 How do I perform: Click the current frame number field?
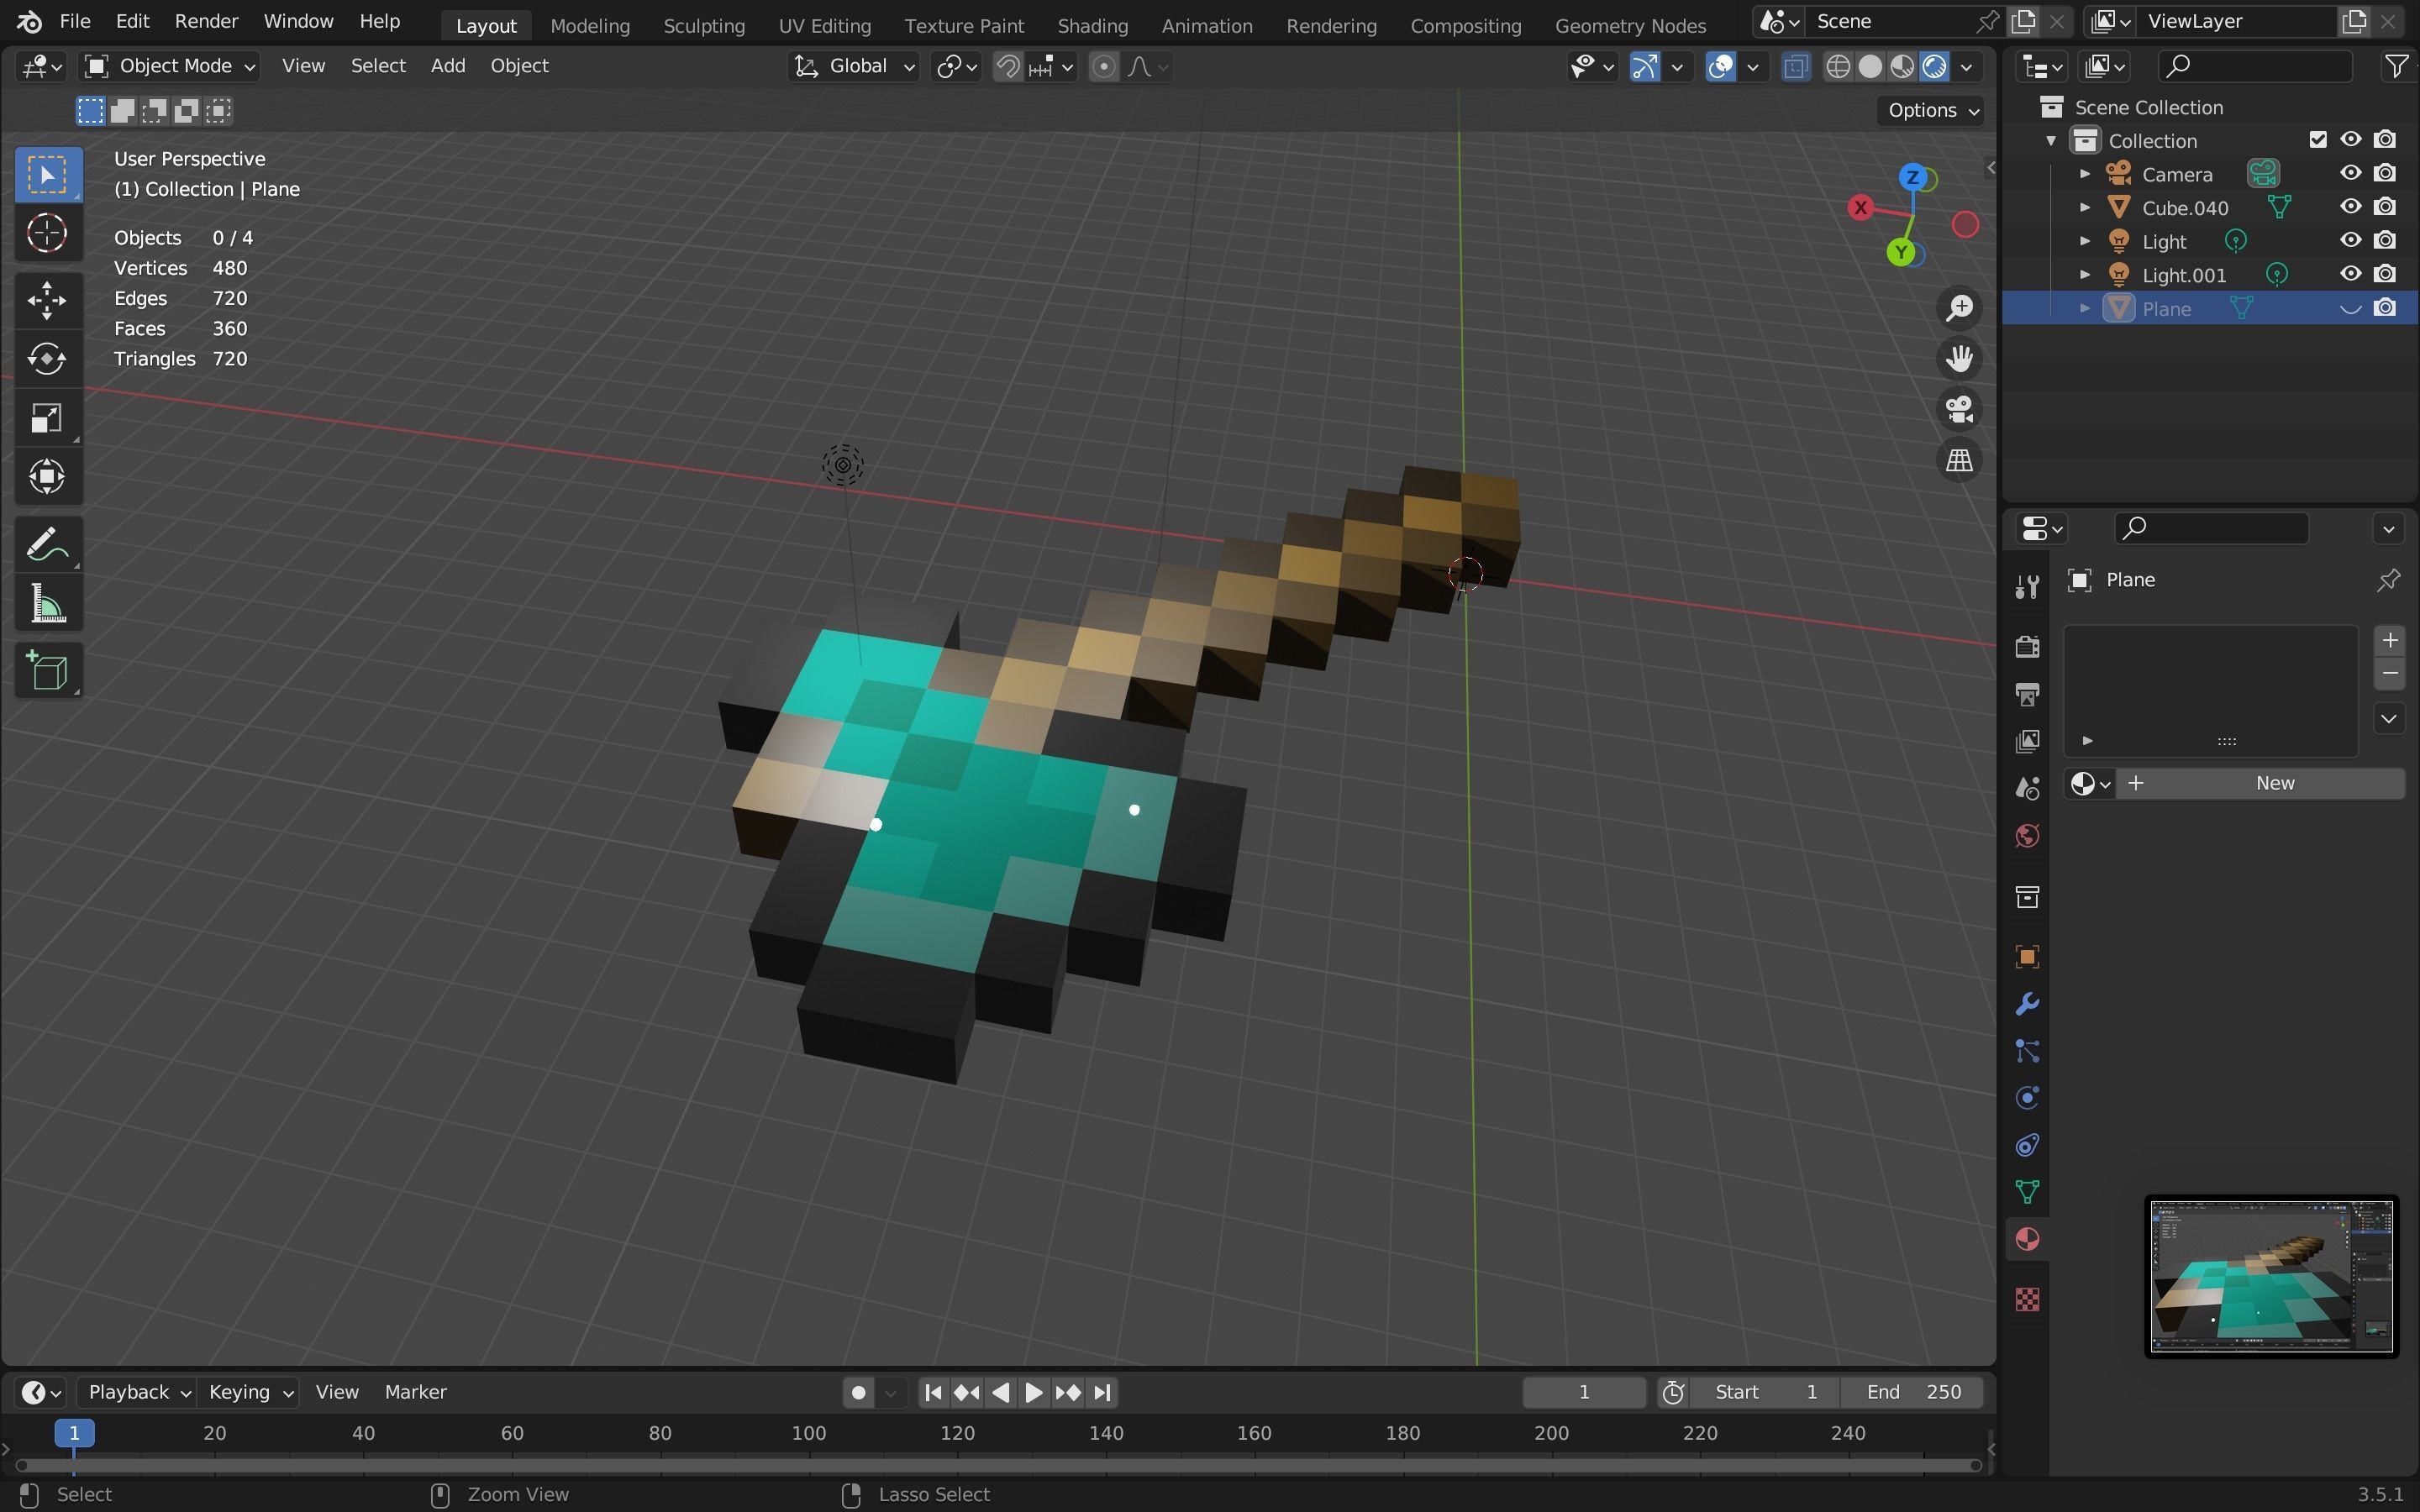coord(1583,1392)
